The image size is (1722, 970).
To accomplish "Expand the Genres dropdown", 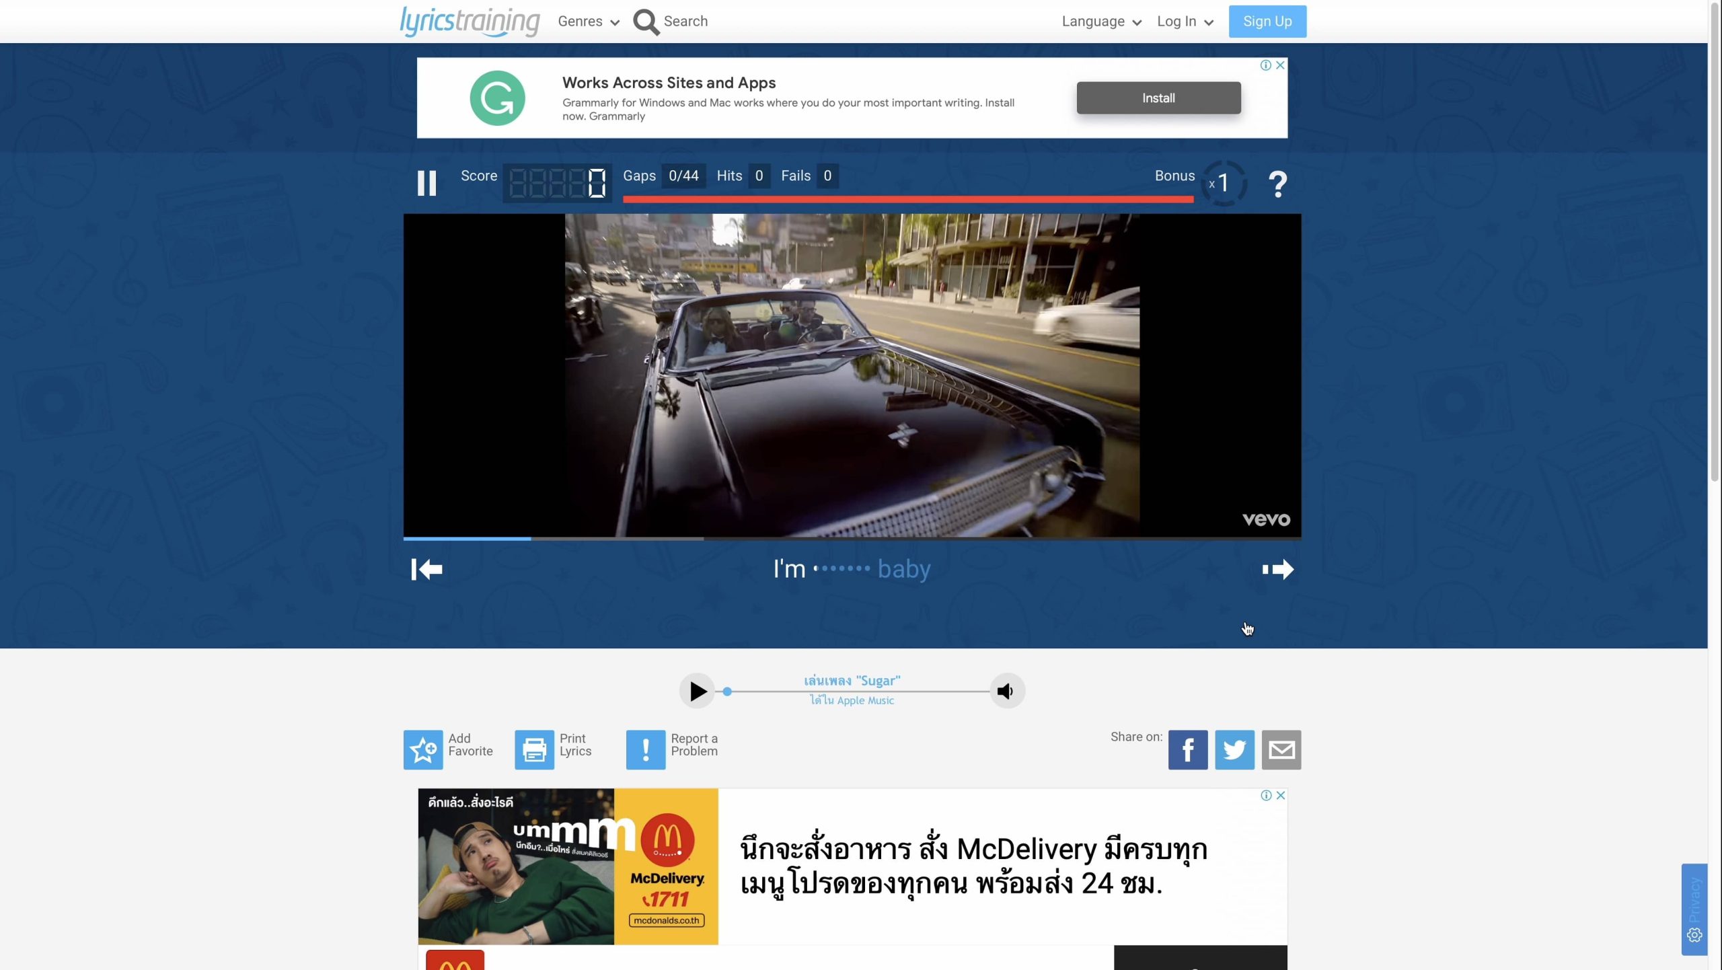I will tap(589, 22).
